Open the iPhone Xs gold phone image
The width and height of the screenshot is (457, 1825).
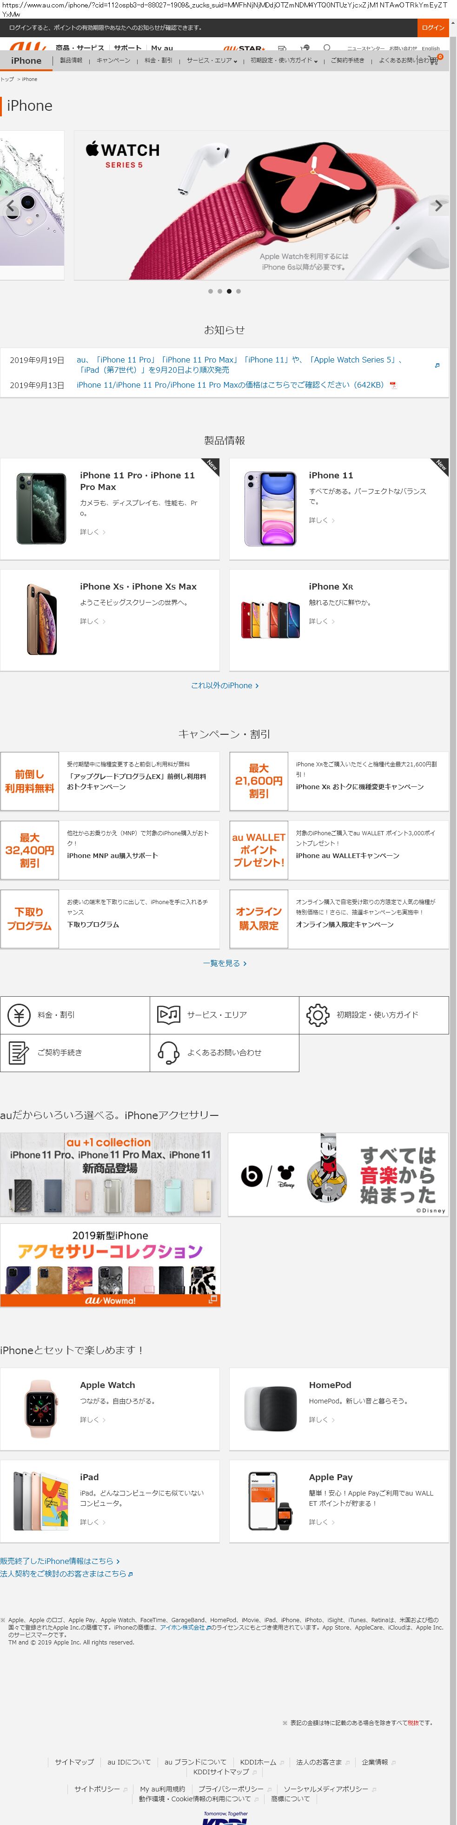click(x=41, y=619)
